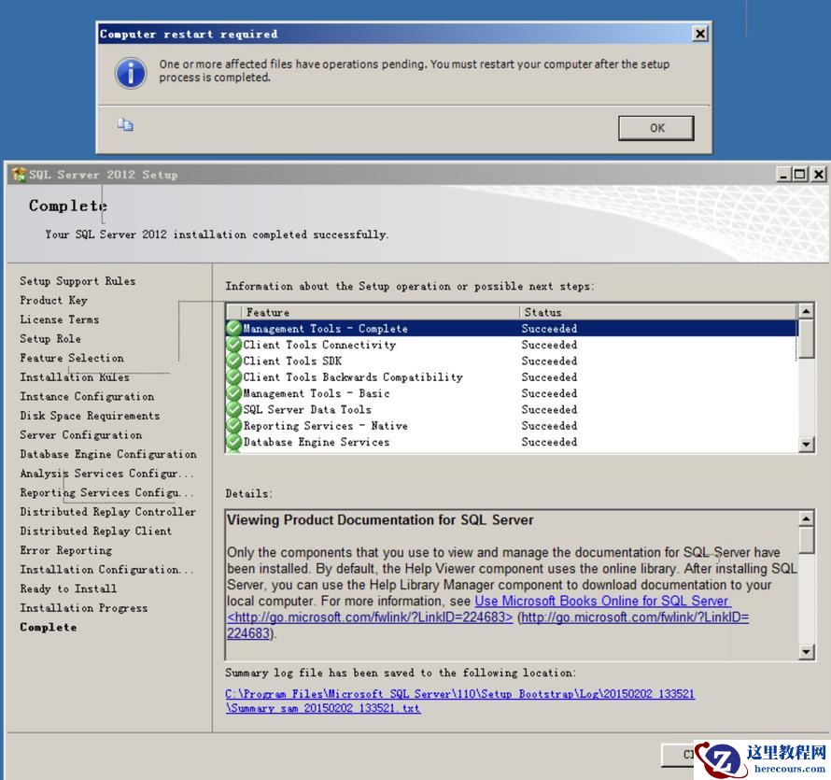Image resolution: width=831 pixels, height=780 pixels.
Task: Click feature list scroll up arrow
Action: pos(806,311)
